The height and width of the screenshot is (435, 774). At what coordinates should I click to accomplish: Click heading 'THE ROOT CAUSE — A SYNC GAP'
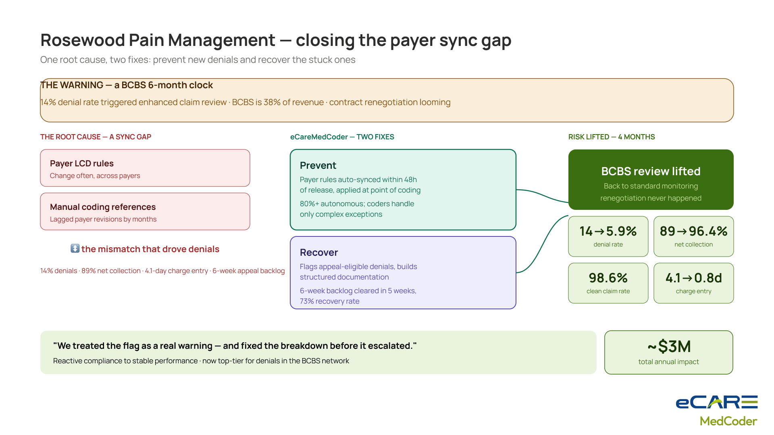[x=96, y=137]
